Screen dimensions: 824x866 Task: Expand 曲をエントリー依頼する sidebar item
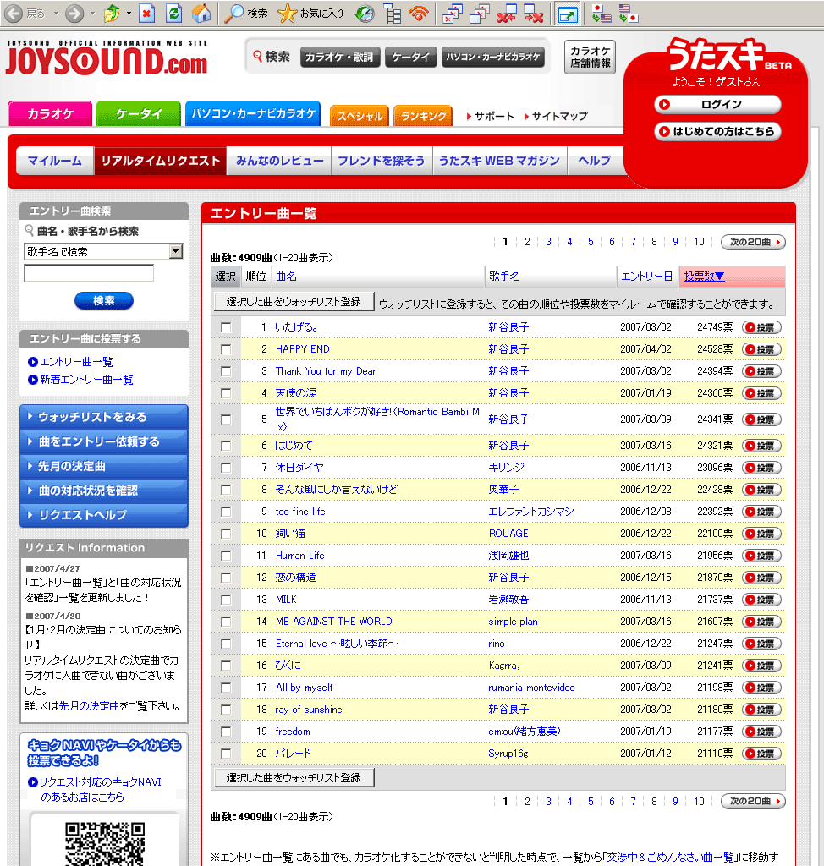coord(104,441)
